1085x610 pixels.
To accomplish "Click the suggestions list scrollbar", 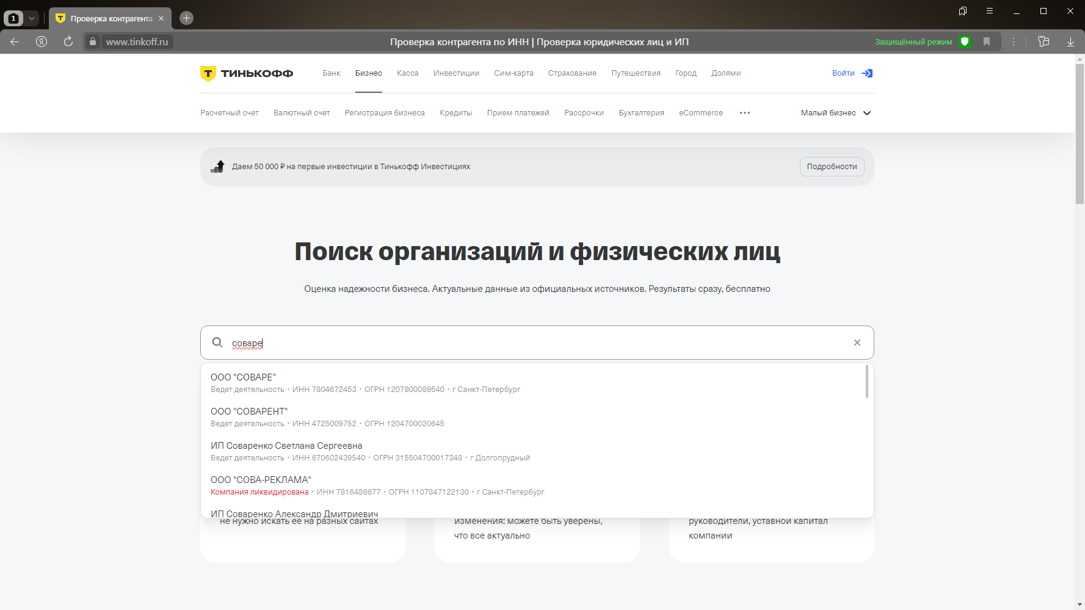I will (x=867, y=382).
